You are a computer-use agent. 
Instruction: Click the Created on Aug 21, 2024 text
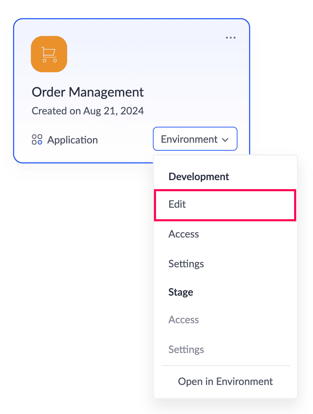88,111
